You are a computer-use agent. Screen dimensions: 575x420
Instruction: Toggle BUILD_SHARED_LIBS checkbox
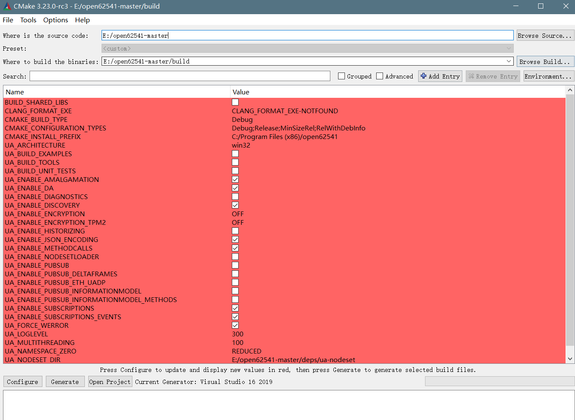[x=235, y=102]
